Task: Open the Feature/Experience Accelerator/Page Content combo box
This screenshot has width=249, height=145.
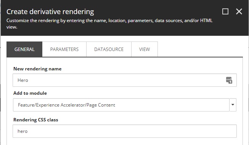Action: point(121,105)
